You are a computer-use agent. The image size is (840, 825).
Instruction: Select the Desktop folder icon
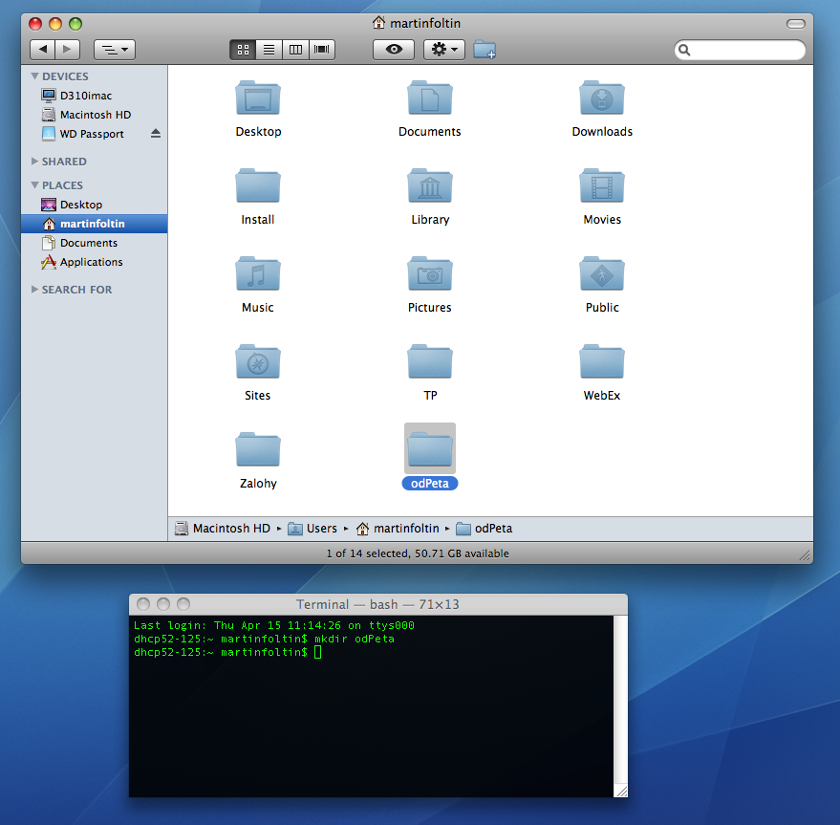tap(258, 98)
